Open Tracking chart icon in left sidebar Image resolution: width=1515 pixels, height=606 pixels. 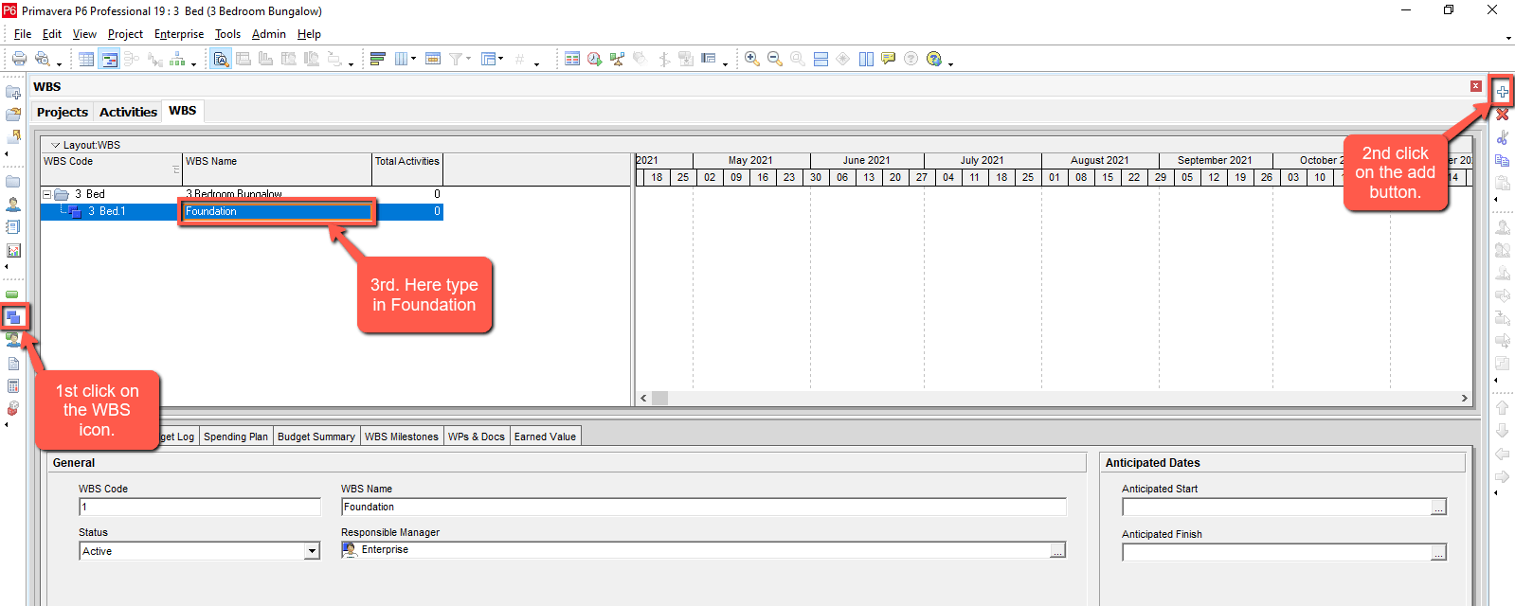point(13,251)
